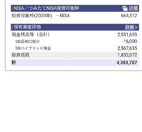The image size is (142, 132).
Task: Click the 1,832,072 investment trust value
Action: click(127, 55)
